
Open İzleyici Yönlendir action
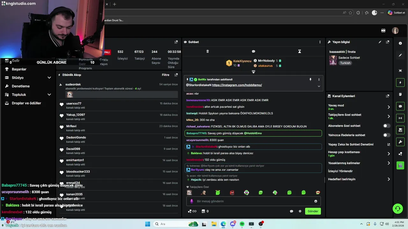(x=340, y=171)
